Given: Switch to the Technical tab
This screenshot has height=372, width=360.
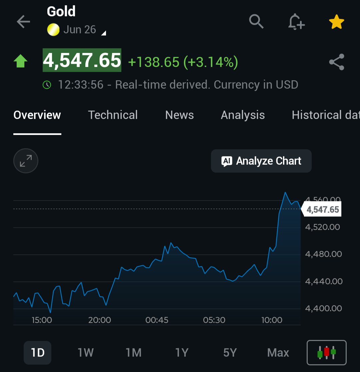Looking at the screenshot, I should coord(113,115).
